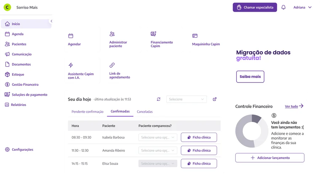Screen dimensions: 320x182
Task: Click the Administrar paciente people icon
Action: 112,34
